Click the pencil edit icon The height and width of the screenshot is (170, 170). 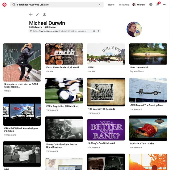[38, 14]
